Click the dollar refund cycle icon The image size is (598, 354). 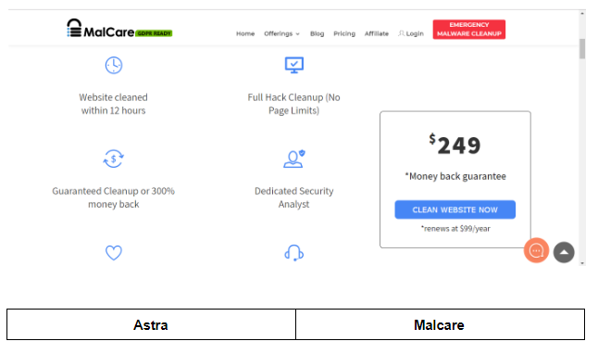[114, 158]
